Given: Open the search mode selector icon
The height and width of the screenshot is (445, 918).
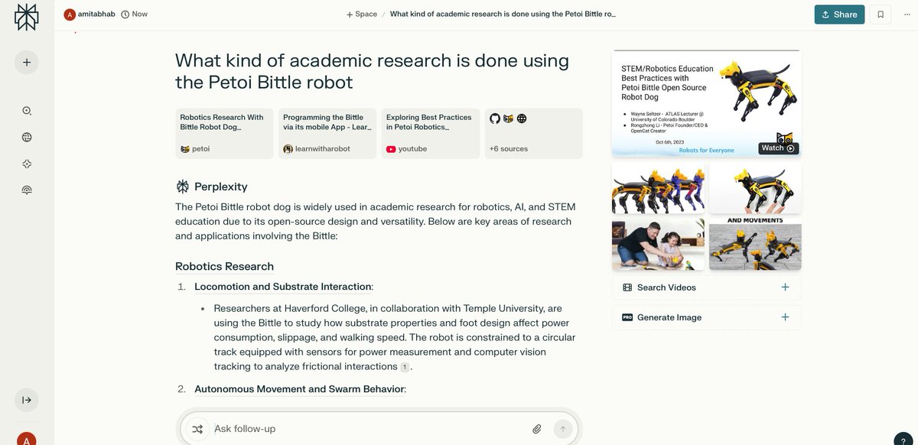Looking at the screenshot, I should 197,429.
